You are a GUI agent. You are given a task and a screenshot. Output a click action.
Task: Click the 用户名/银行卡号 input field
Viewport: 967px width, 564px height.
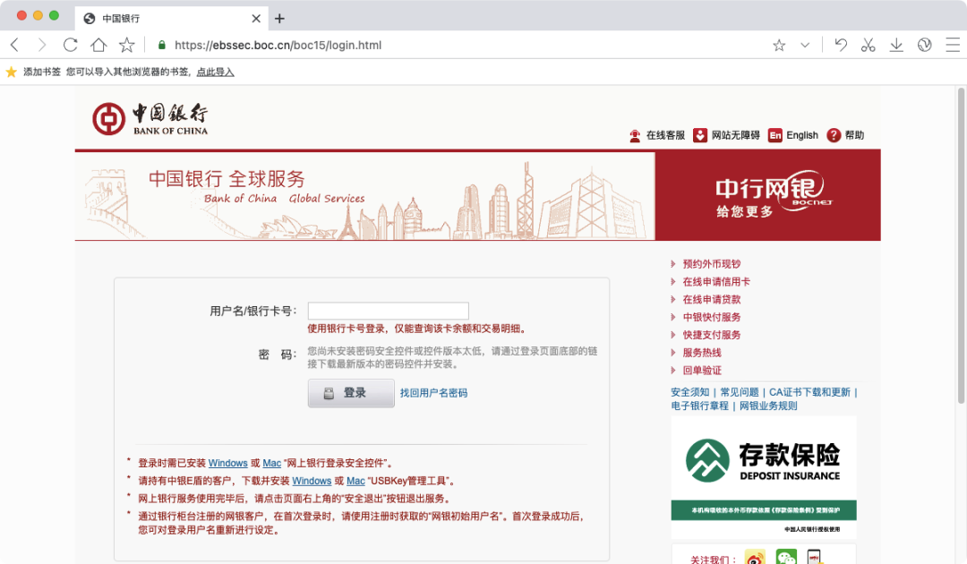point(389,311)
